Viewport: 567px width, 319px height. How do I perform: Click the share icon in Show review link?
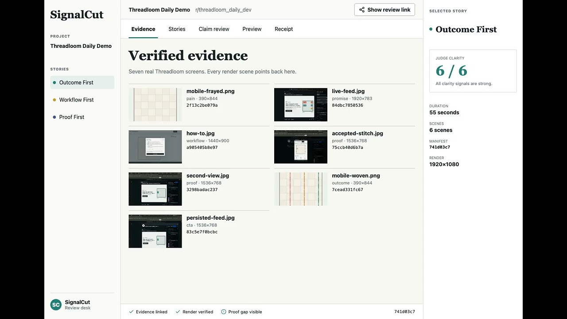[x=362, y=10]
